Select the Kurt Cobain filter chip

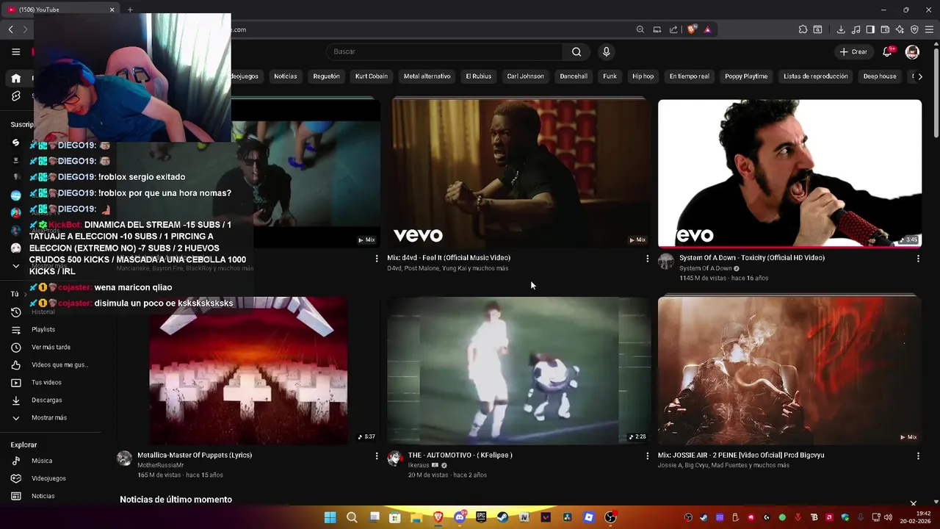tap(371, 76)
